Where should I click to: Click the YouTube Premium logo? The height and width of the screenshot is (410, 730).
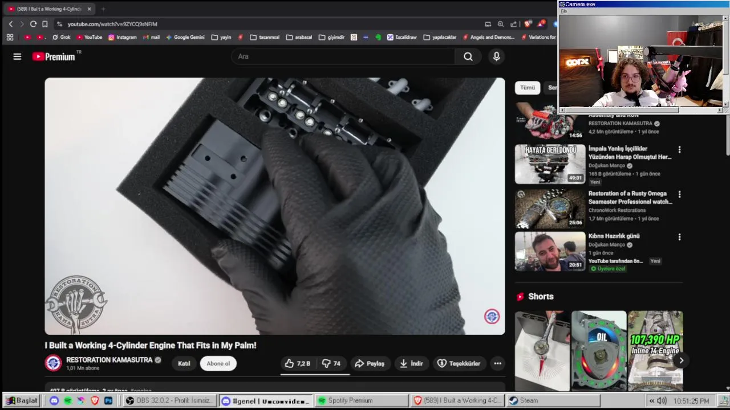(x=54, y=56)
